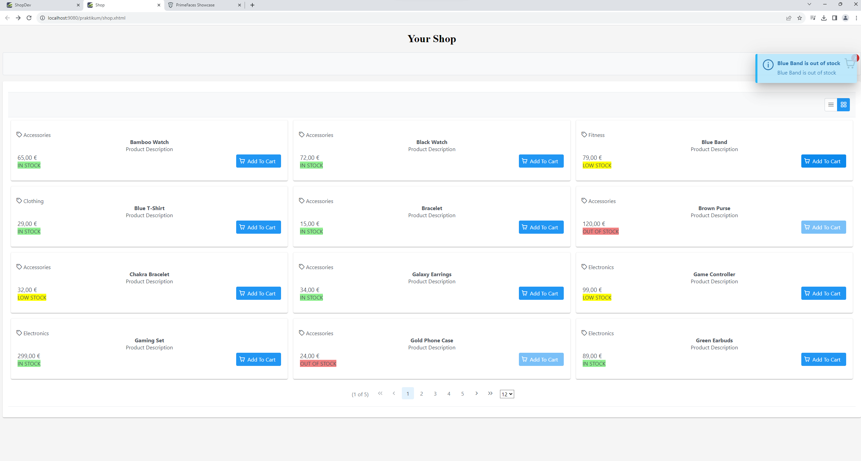View site information icon
Screen dimensions: 861x461
pyautogui.click(x=42, y=18)
